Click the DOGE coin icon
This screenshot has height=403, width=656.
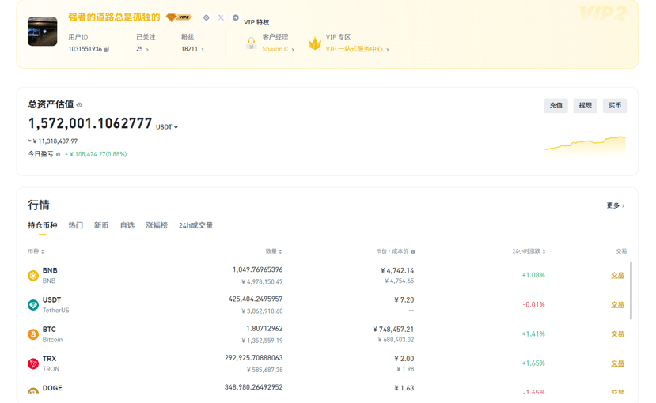click(x=33, y=390)
